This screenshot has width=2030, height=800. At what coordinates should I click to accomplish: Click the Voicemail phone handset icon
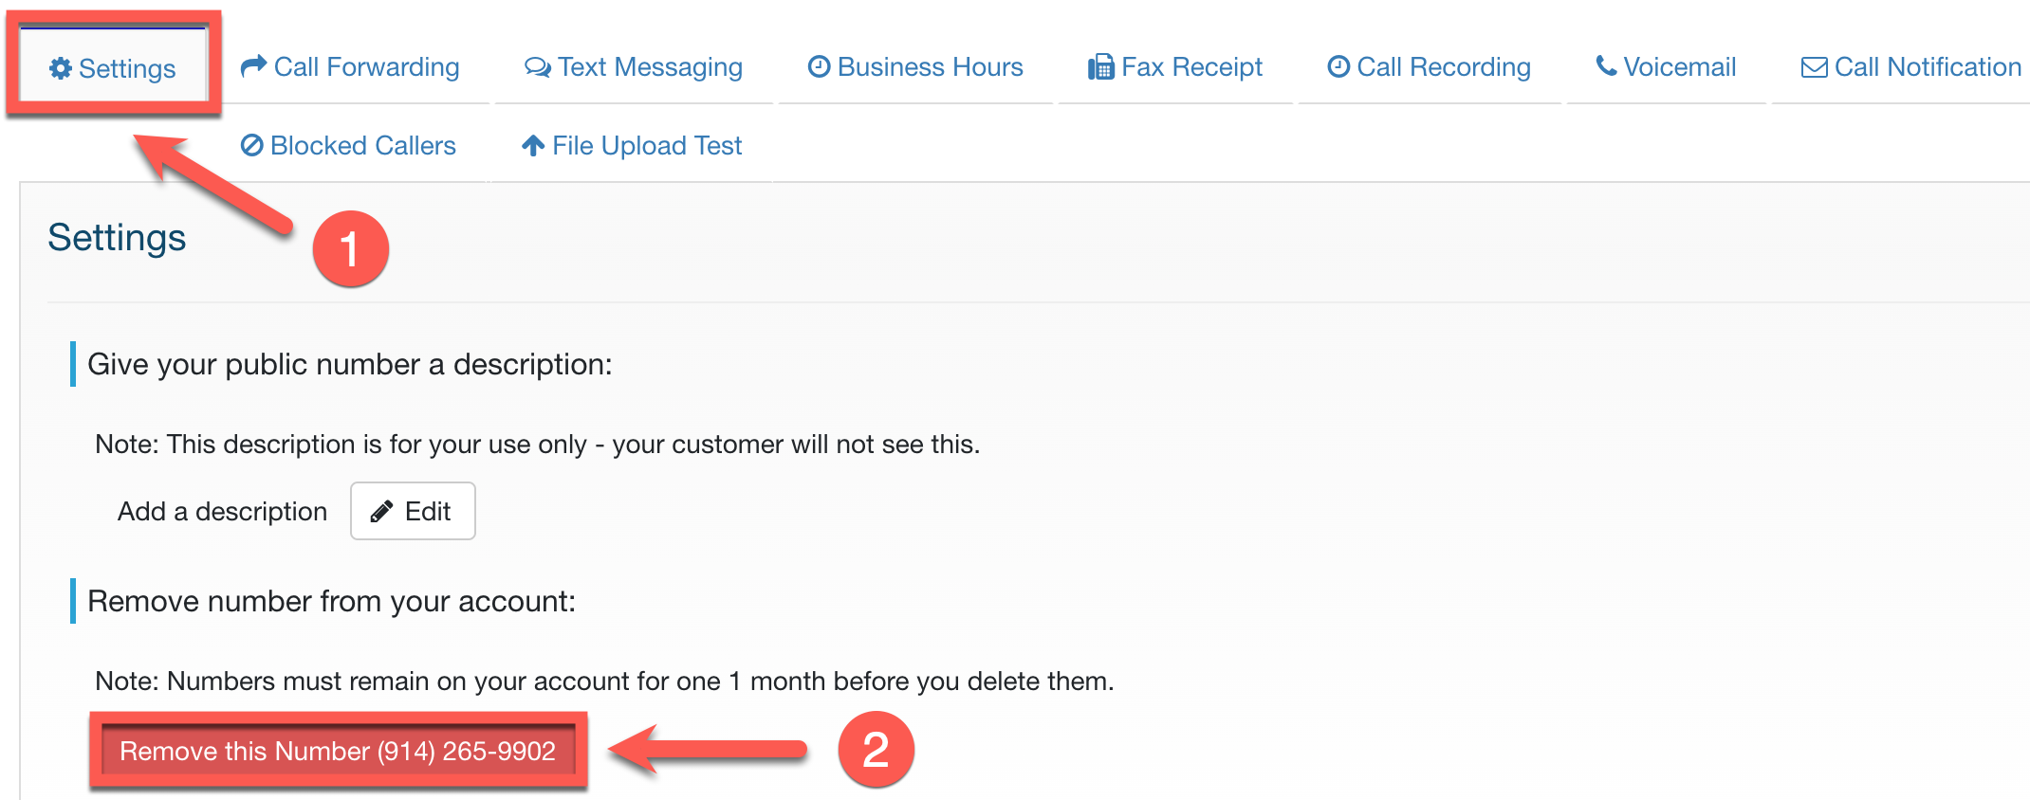(x=1606, y=65)
